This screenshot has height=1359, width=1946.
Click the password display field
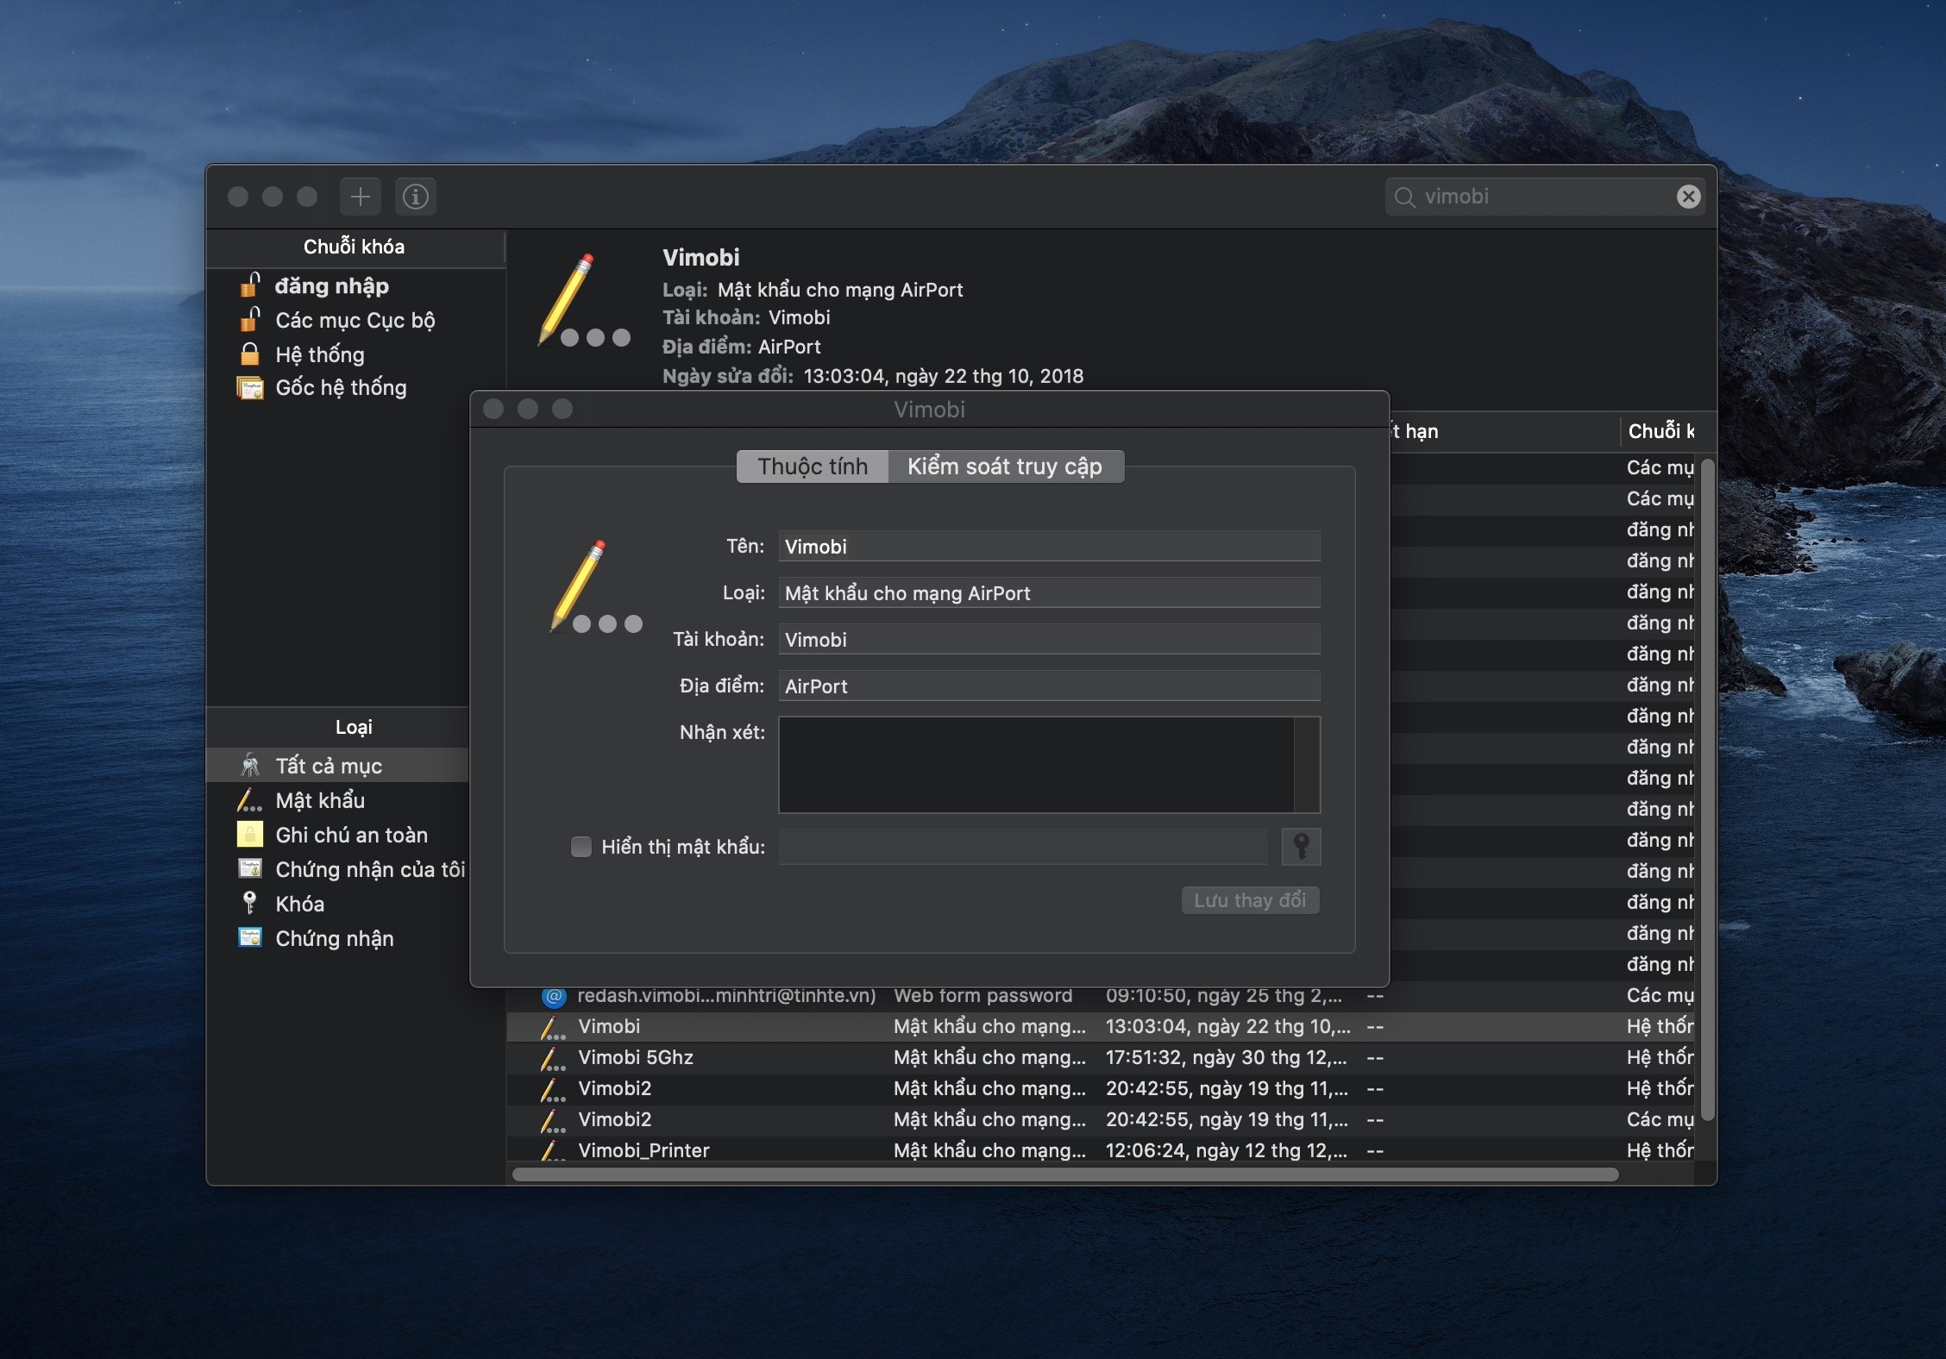(1022, 847)
